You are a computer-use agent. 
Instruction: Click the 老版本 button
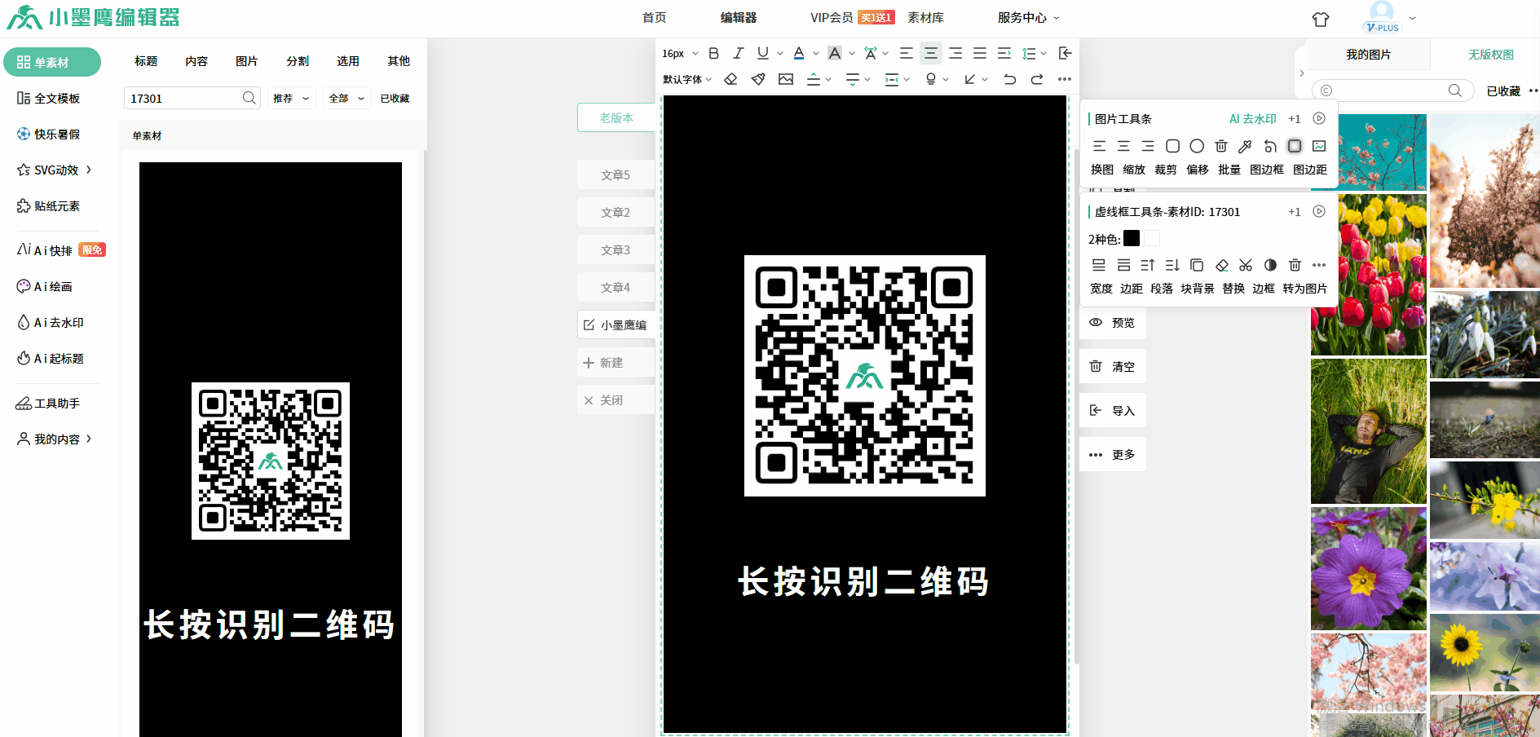[x=616, y=117]
